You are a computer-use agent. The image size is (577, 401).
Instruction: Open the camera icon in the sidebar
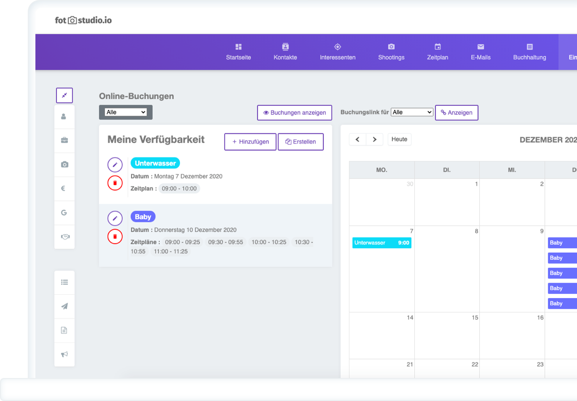click(64, 165)
